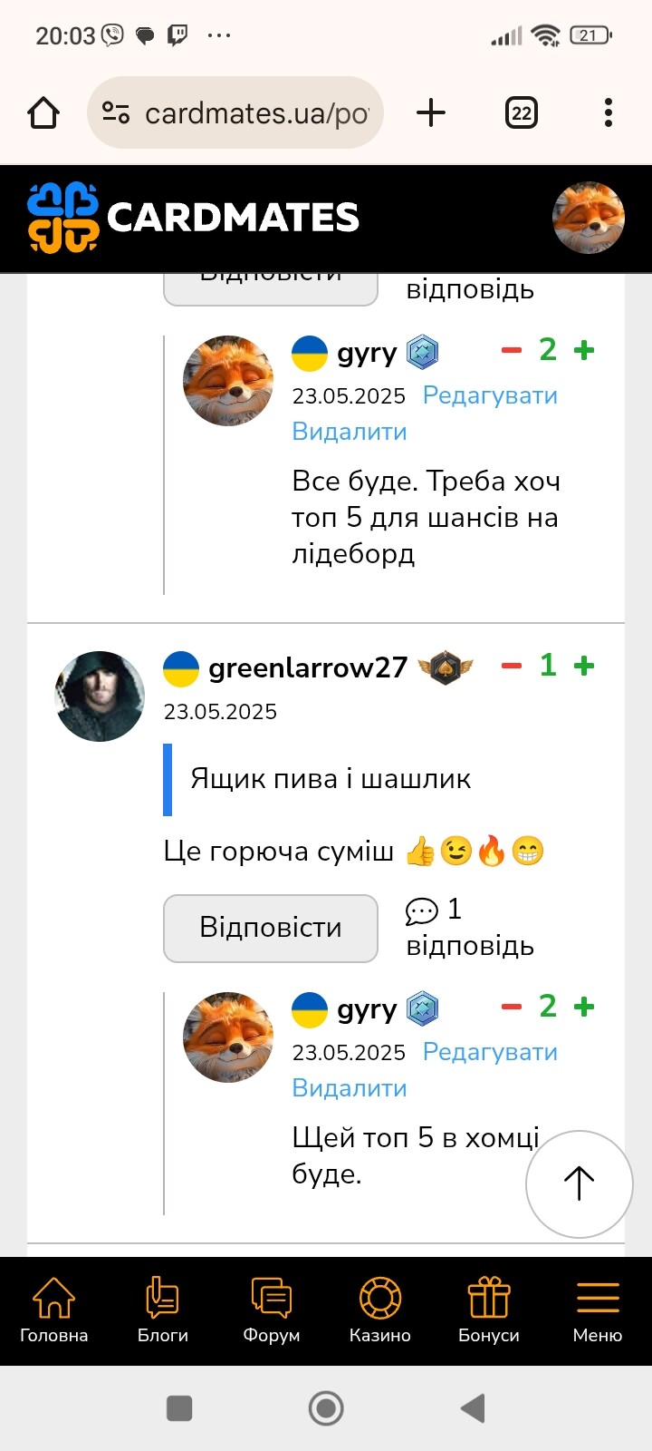Open the fox profile avatar in header

pyautogui.click(x=589, y=218)
